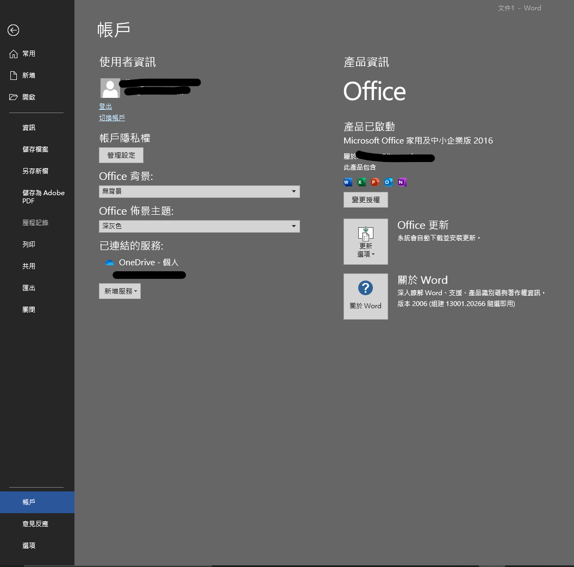Viewport: 574px width, 567px height.
Task: Click the Outlook app icon under 此產品包含
Action: [389, 182]
